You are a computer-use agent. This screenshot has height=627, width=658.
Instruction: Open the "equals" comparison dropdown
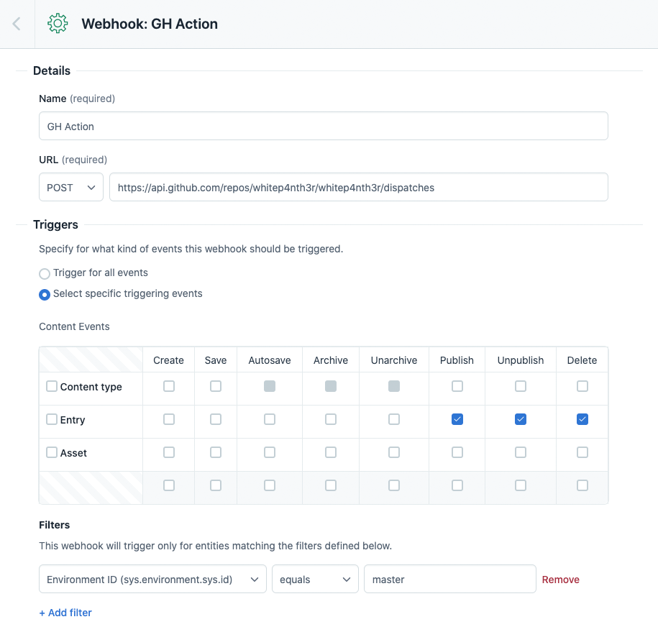point(315,579)
